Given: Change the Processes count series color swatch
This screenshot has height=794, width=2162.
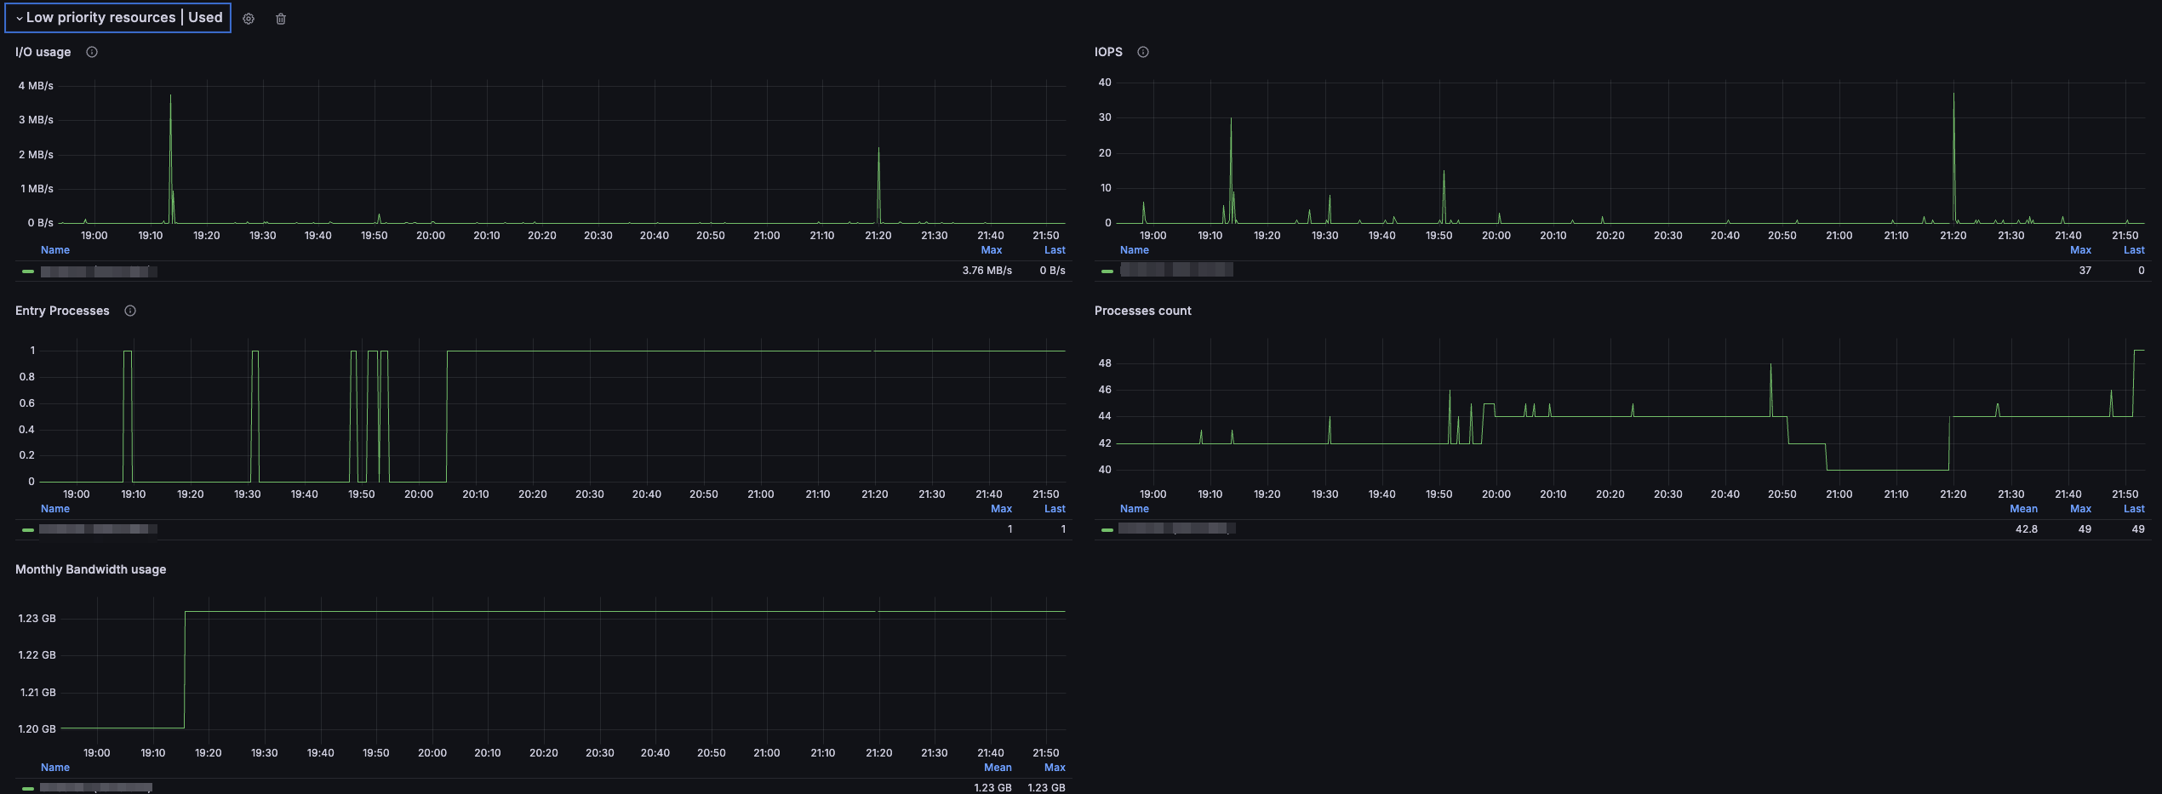Looking at the screenshot, I should [1107, 530].
